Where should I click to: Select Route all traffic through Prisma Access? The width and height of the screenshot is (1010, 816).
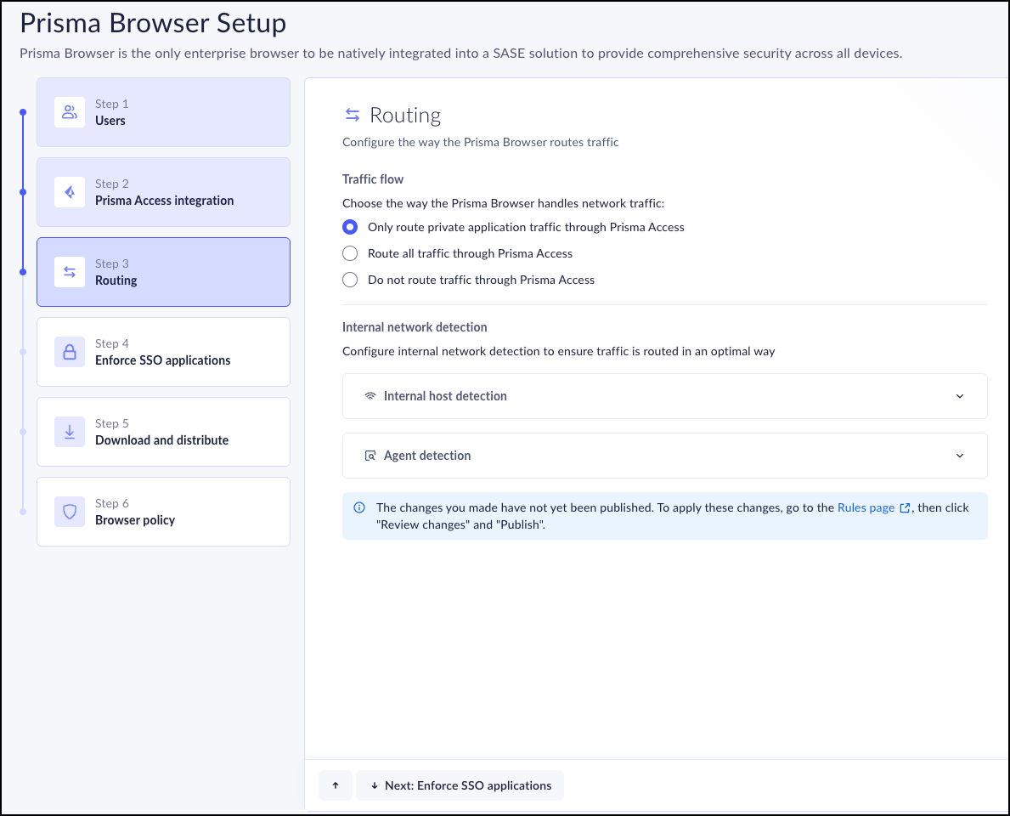pyautogui.click(x=350, y=253)
